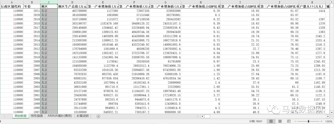Select column H header
Viewport: 334px width, 124px height.
[201, 2]
